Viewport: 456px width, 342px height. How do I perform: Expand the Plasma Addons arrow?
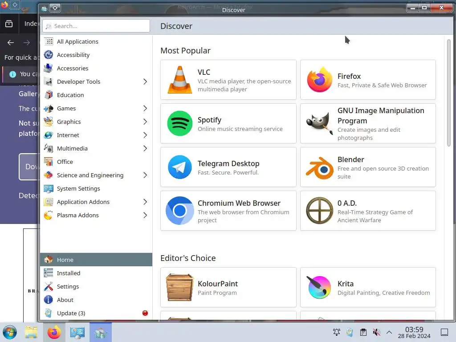145,215
